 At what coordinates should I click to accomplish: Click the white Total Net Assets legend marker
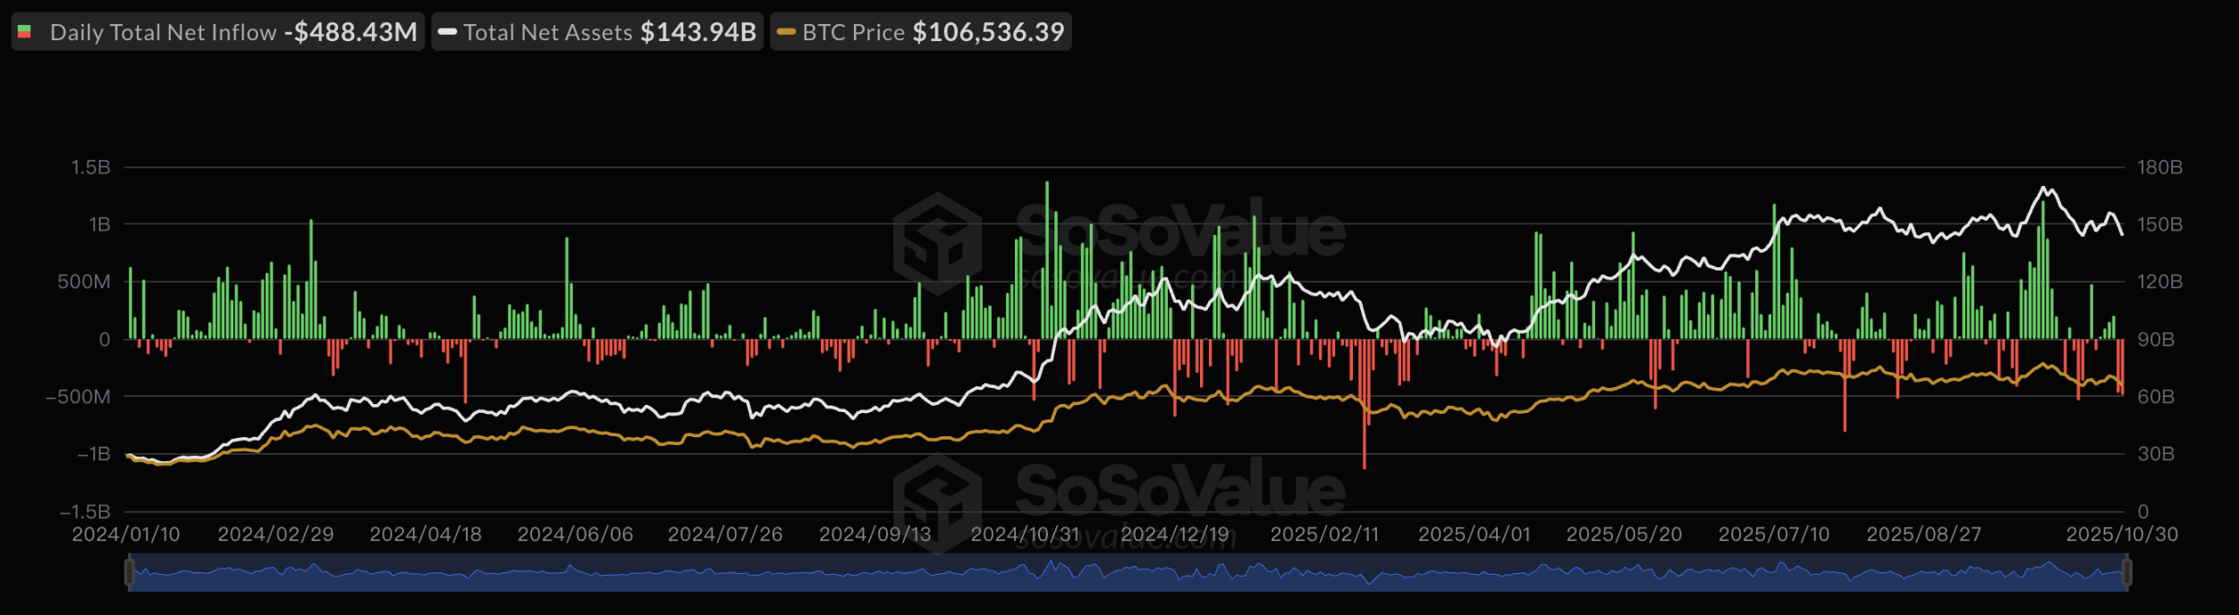coord(447,32)
